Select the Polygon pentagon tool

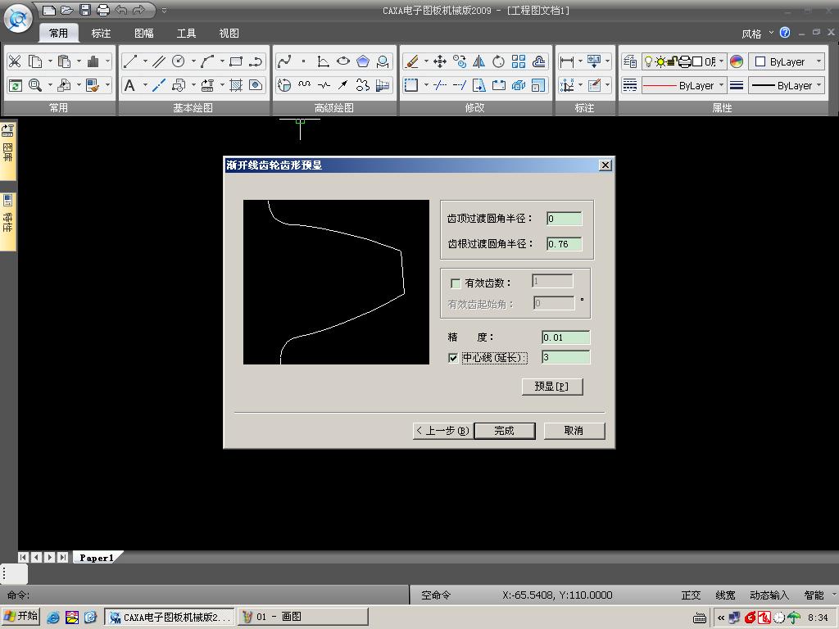point(363,61)
